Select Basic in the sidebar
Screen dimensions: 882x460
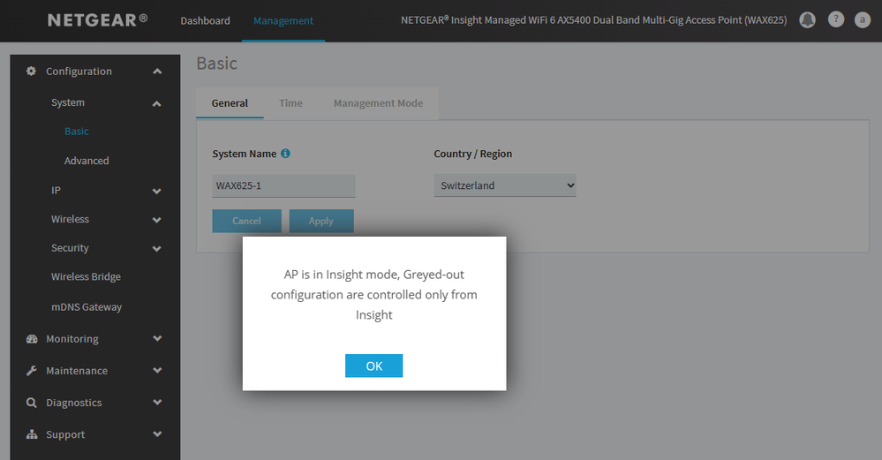(x=77, y=131)
